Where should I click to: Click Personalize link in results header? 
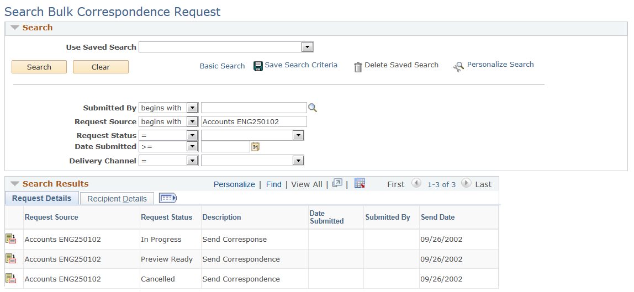click(x=234, y=184)
